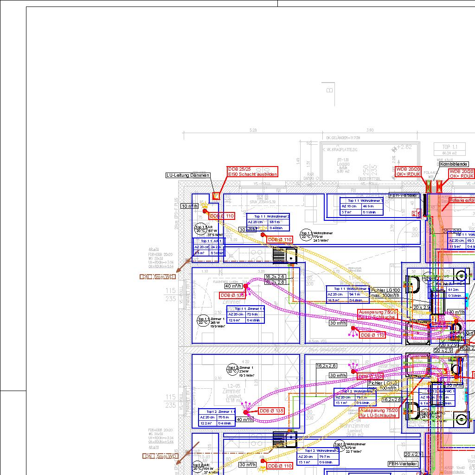Click the DDB 25/25 EI90 Schacht annotation
Screen dimensions: 475x475
[x=252, y=172]
